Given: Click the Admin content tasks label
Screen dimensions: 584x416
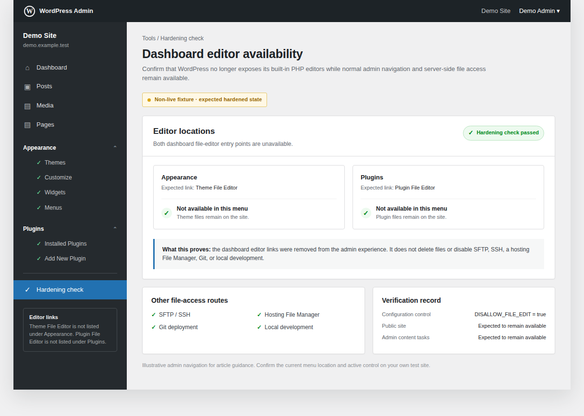Looking at the screenshot, I should pos(406,338).
